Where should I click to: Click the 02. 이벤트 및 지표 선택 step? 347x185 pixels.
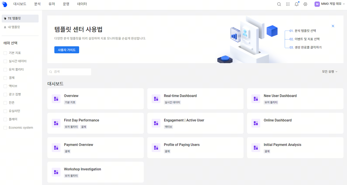pos(304,39)
